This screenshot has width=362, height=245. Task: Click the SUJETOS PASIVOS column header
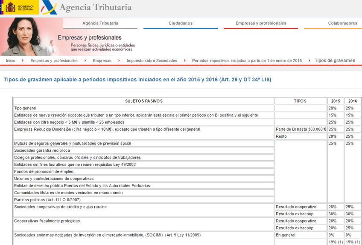tap(143, 101)
